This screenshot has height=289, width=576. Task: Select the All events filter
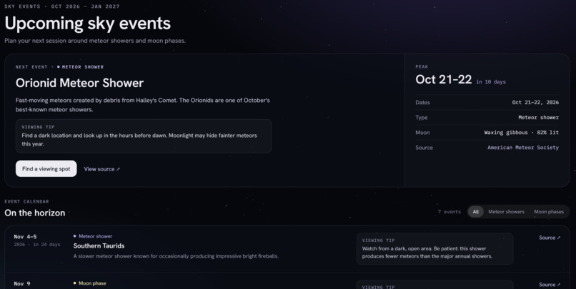[476, 212]
